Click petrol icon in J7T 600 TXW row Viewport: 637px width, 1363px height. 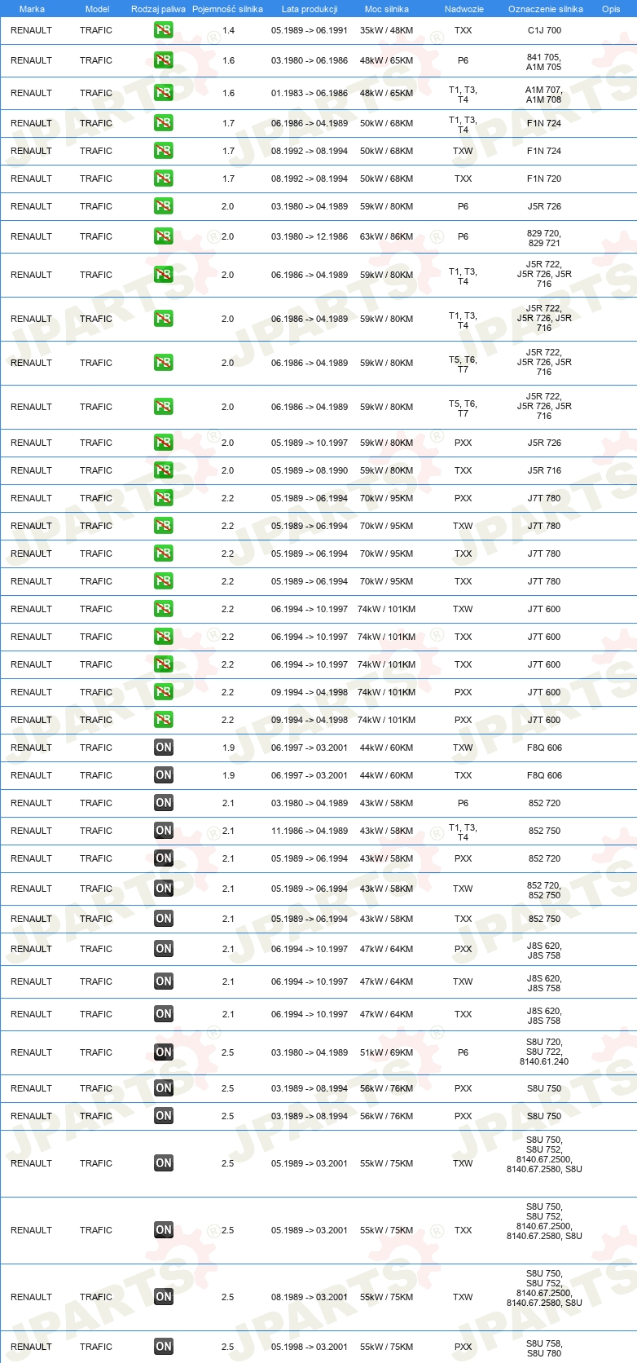point(164,609)
